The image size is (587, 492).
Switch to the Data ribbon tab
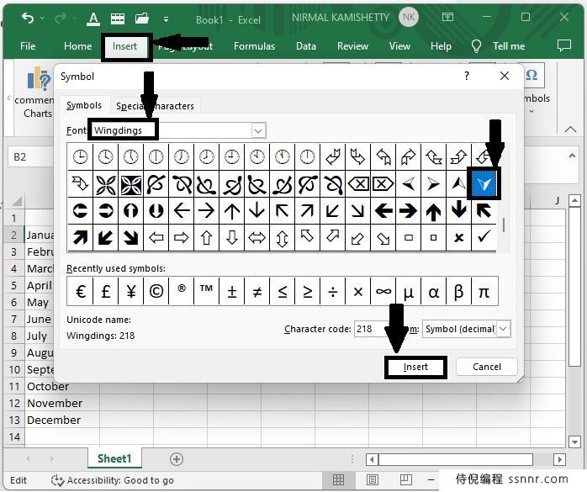click(x=306, y=46)
